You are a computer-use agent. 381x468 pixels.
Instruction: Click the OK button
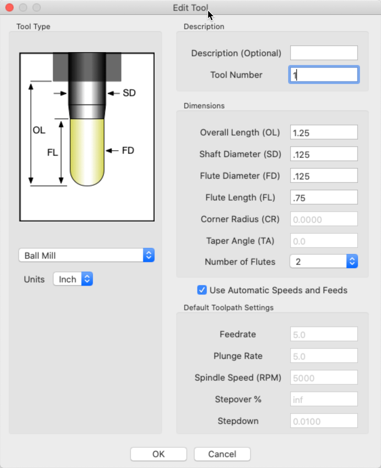158,454
